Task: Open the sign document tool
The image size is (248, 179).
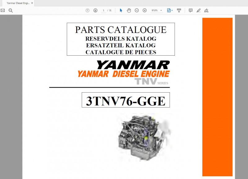Action: tap(206, 11)
